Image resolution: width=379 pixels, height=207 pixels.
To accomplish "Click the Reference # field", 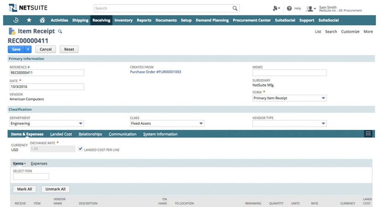I will [x=47, y=73].
